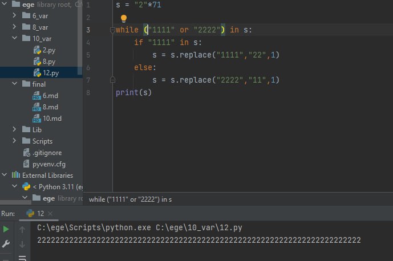Image resolution: width=393 pixels, height=261 pixels.
Task: Select the 10_var folder label
Action: pos(42,39)
